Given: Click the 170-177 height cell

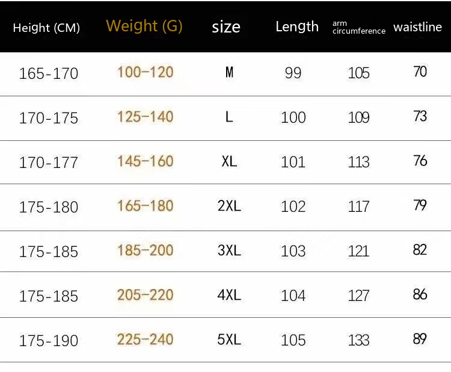Looking at the screenshot, I should pyautogui.click(x=49, y=163).
